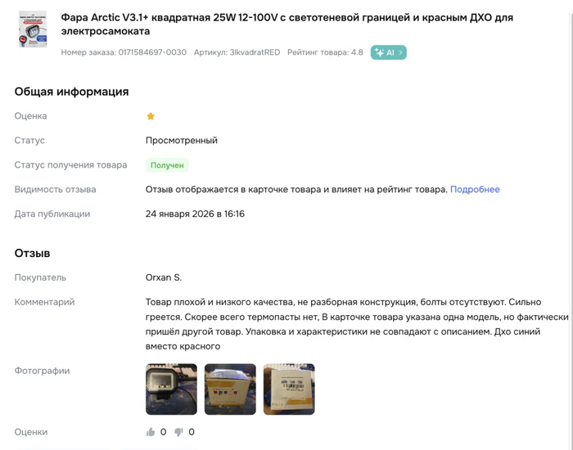Open the 'Подробнее' link
Screen dimensions: 573x450
[475, 190]
